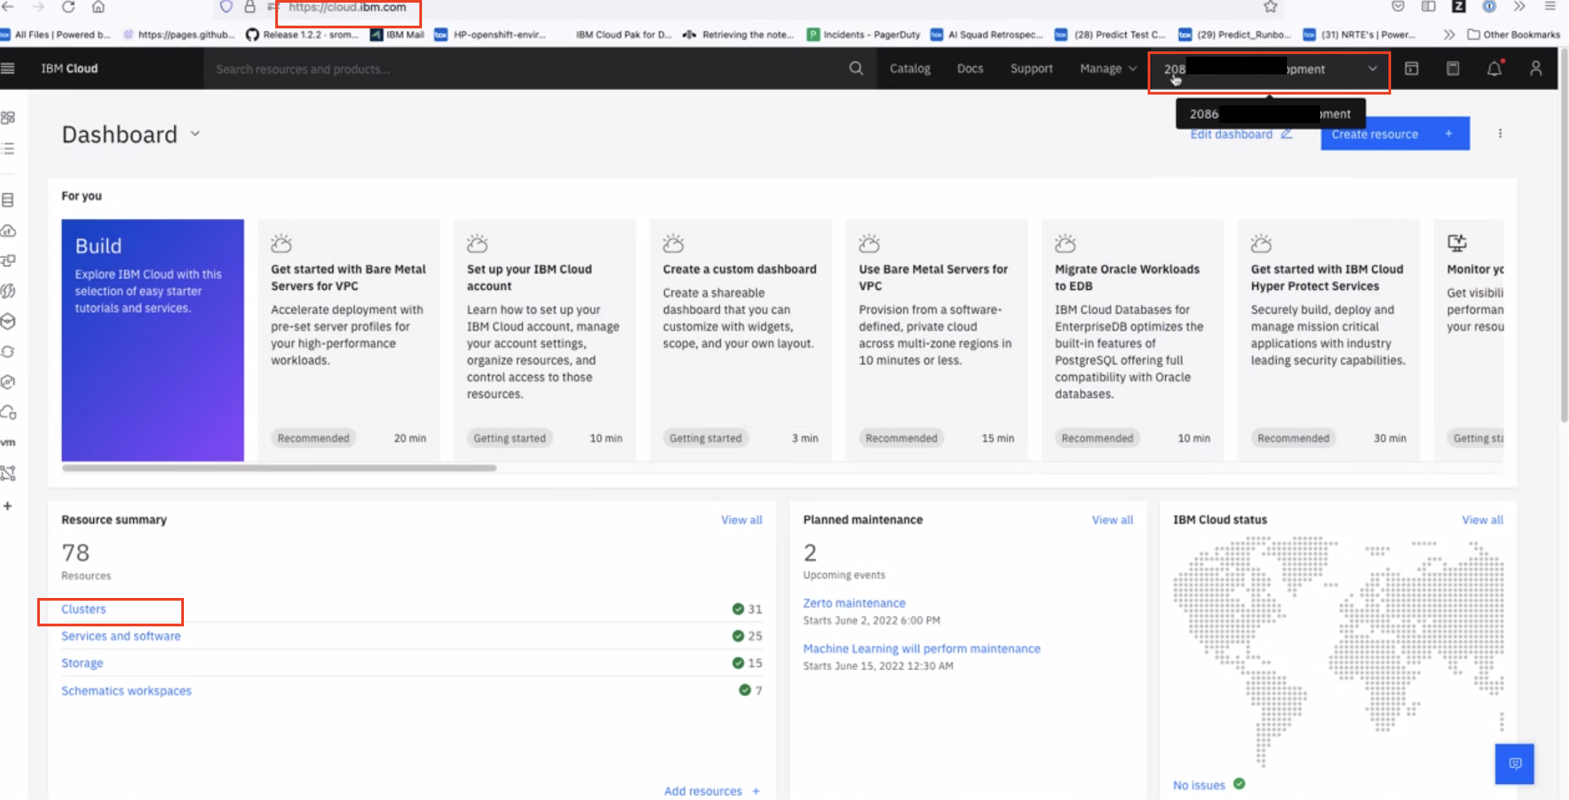This screenshot has width=1569, height=800.
Task: Bookmark page with the star icon
Action: point(1270,7)
